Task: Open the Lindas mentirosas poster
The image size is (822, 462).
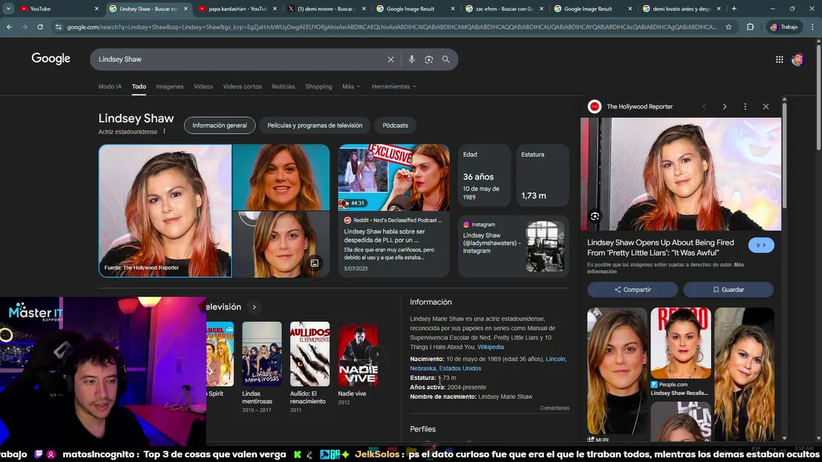Action: pos(261,354)
